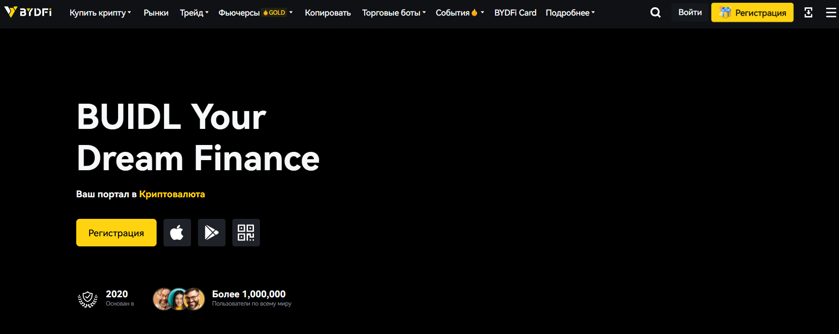Click the shield laurel badge icon
Viewport: 839px width, 334px height.
click(x=88, y=299)
